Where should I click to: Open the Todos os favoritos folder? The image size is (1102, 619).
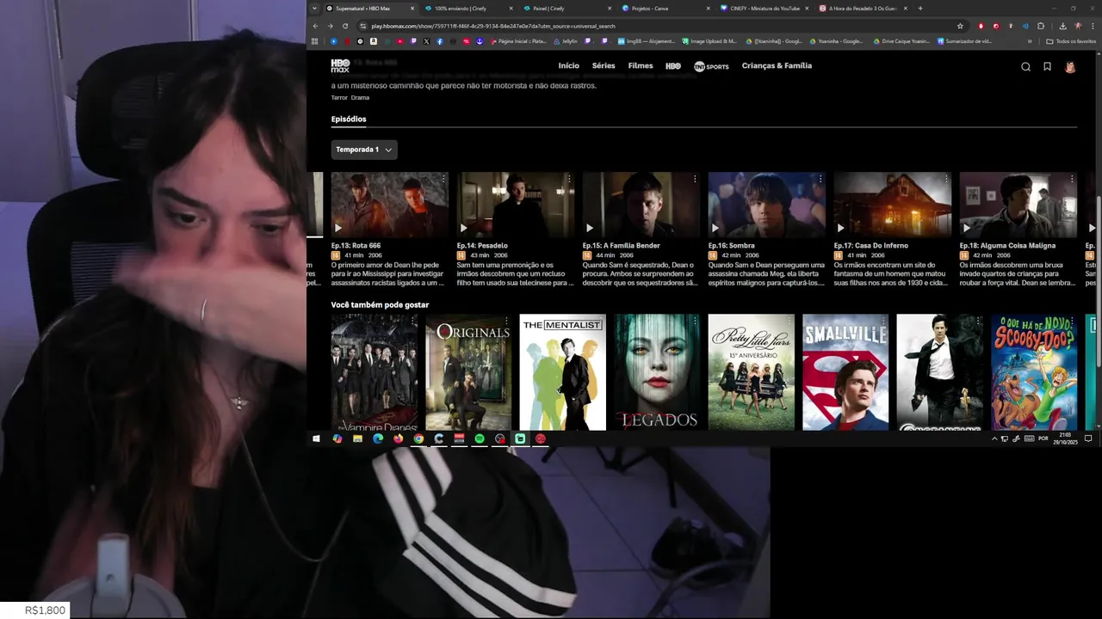pyautogui.click(x=1071, y=41)
